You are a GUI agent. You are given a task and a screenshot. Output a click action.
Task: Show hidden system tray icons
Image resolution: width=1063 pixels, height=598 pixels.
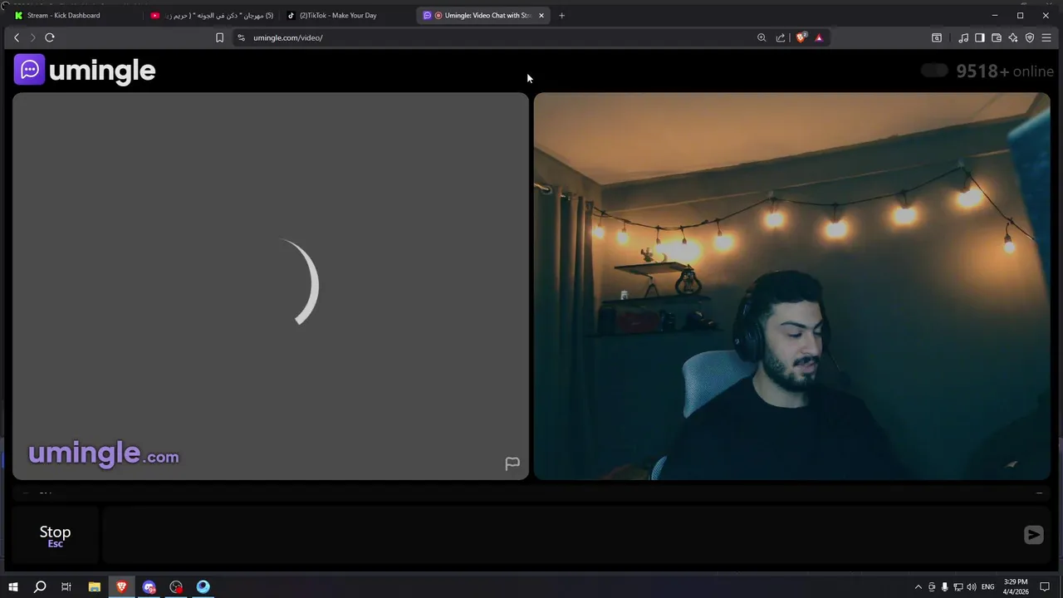click(918, 587)
